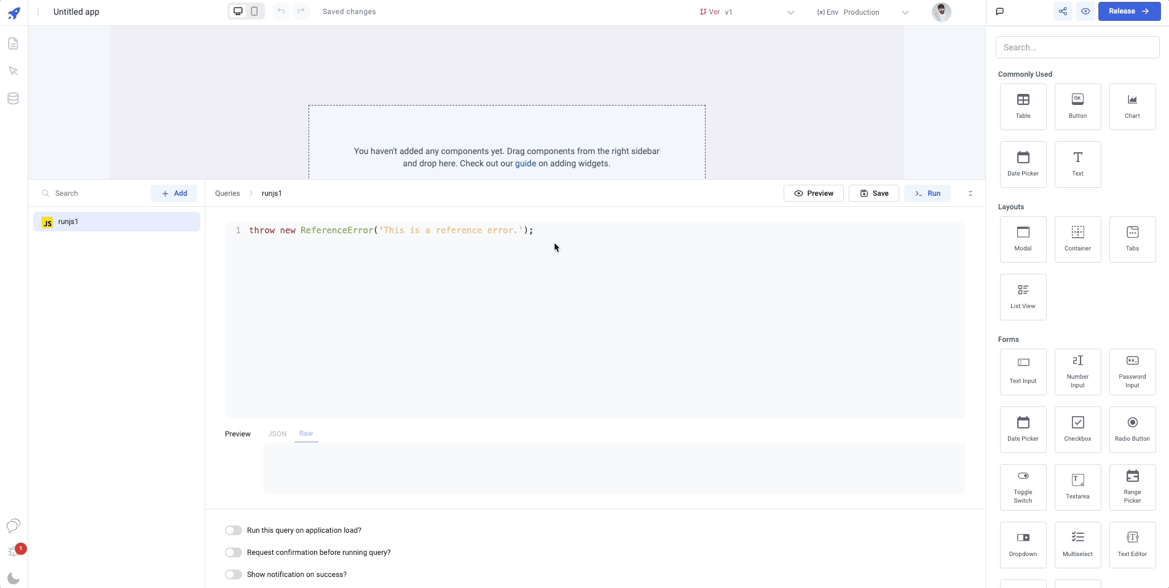The image size is (1169, 588).
Task: Open the debugger panel from the left sidebar
Action: coord(14,549)
